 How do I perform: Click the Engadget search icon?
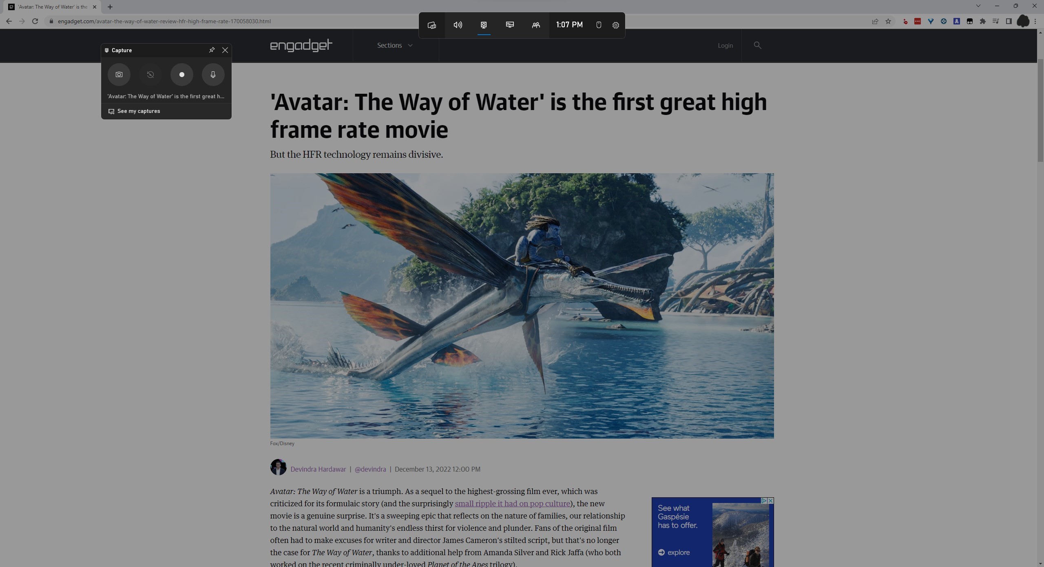pyautogui.click(x=758, y=45)
